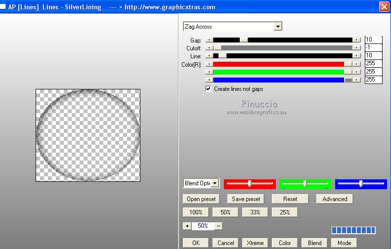The height and width of the screenshot is (249, 391).
Task: Click the Gap slider right arrow
Action: pos(356,40)
